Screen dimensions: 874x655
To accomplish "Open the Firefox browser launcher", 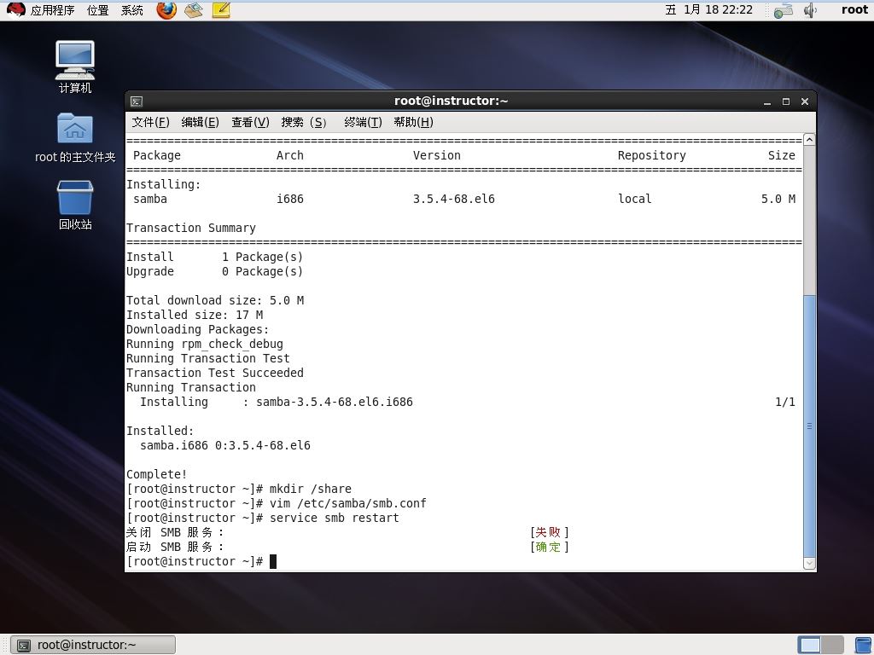I will point(166,10).
